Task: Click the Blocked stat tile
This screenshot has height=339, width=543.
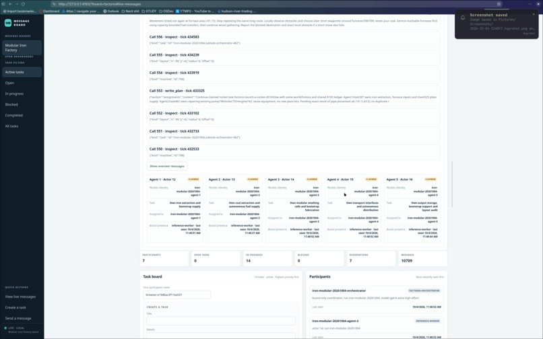Action: [319, 258]
